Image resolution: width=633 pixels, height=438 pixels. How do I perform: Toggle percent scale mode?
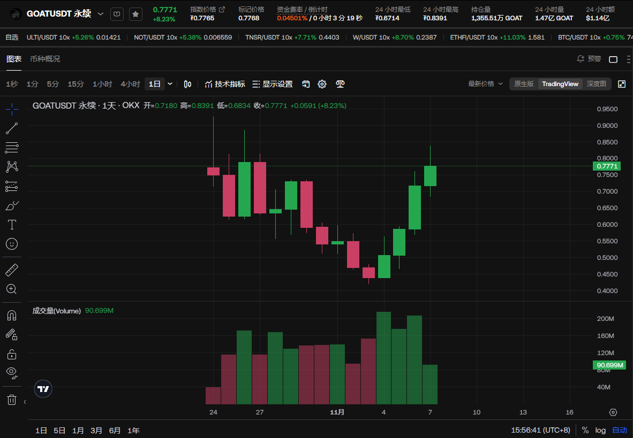[x=585, y=431]
